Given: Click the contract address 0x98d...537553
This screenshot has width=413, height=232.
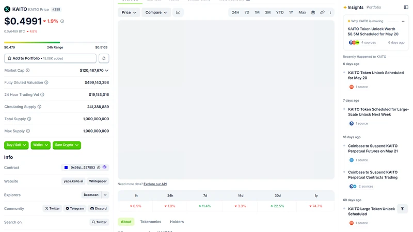Looking at the screenshot, I should pyautogui.click(x=83, y=167).
